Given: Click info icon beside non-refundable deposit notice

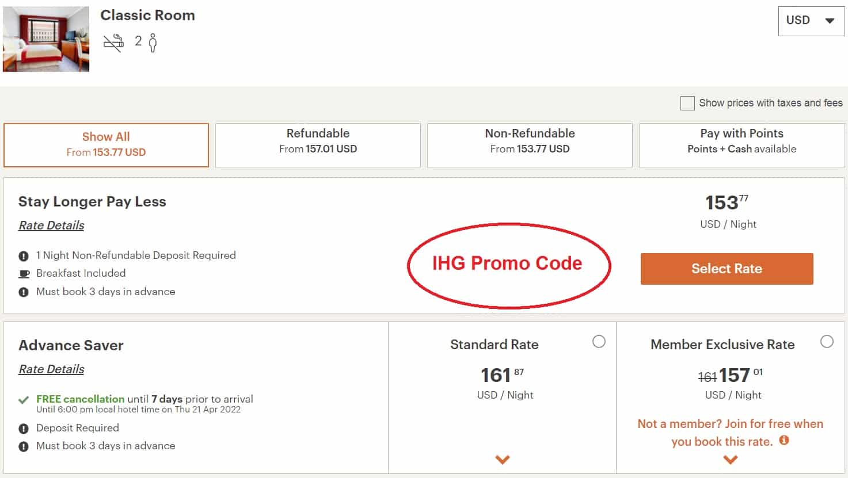Looking at the screenshot, I should tap(23, 255).
